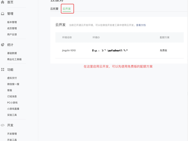188x141 pixels.
Task: Click the 开发 code brackets icon
Action: (x=3, y=125)
